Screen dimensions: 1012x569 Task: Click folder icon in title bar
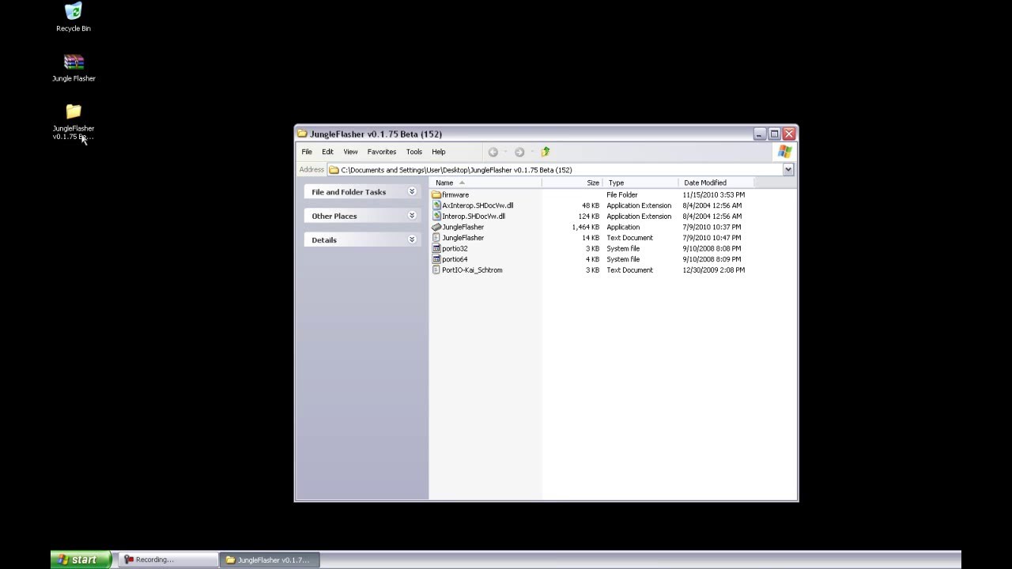pos(302,134)
